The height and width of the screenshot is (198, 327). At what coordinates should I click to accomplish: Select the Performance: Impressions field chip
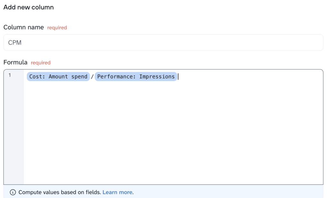136,77
